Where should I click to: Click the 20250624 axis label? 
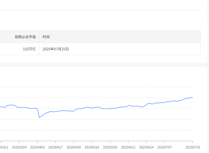pos(146,147)
